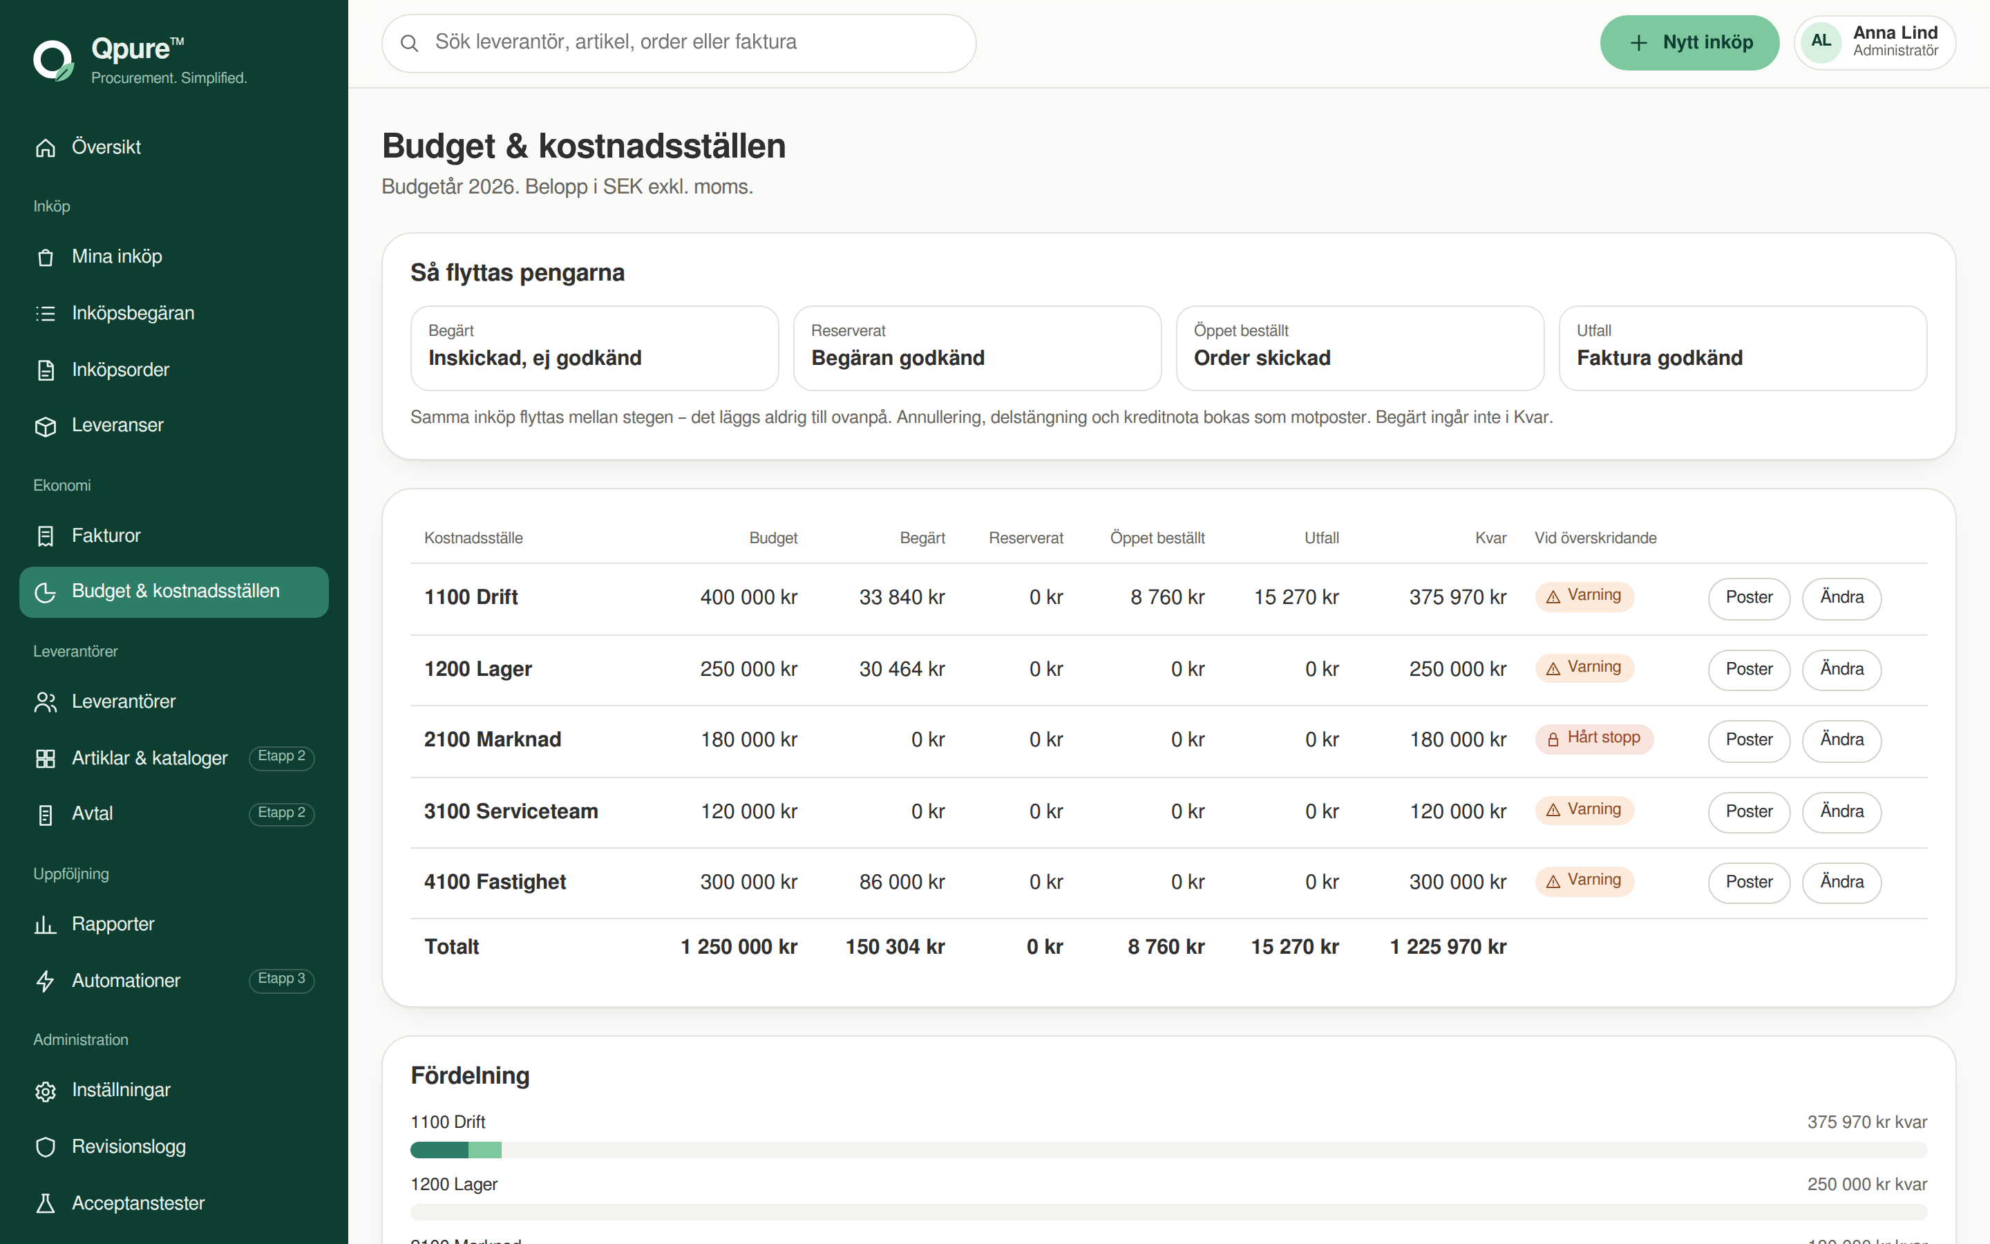Click the Nytt inköp button

(1689, 43)
